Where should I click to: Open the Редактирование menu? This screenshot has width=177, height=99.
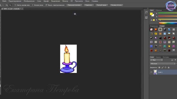[x=15, y=1]
